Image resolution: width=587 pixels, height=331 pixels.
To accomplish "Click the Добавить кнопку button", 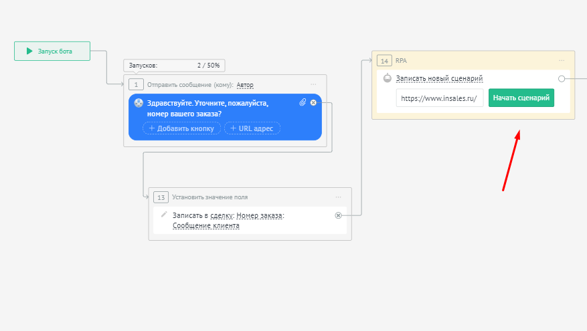I will 181,128.
